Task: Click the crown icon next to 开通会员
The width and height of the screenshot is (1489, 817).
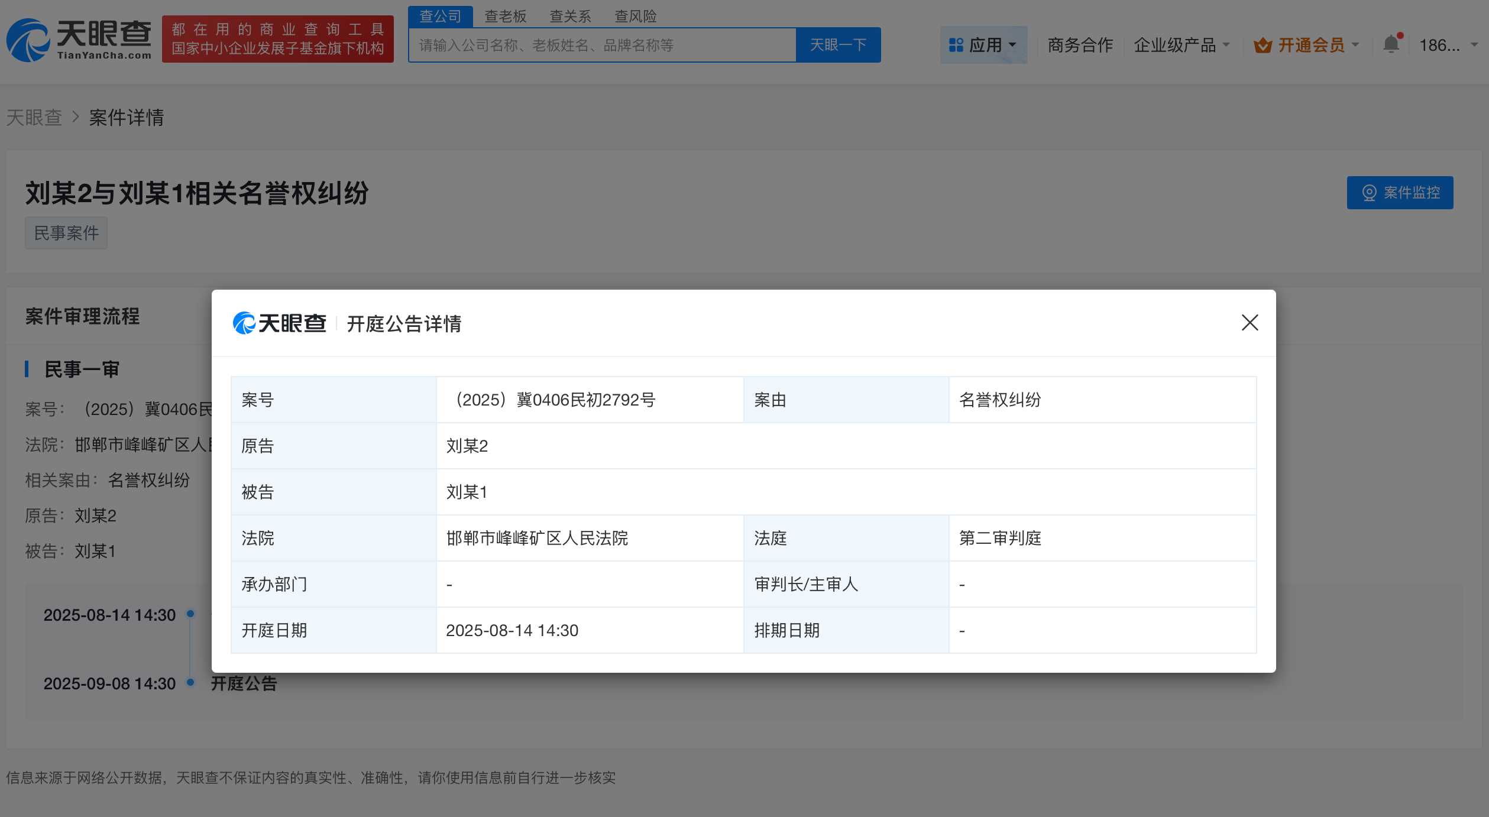Action: pyautogui.click(x=1263, y=44)
